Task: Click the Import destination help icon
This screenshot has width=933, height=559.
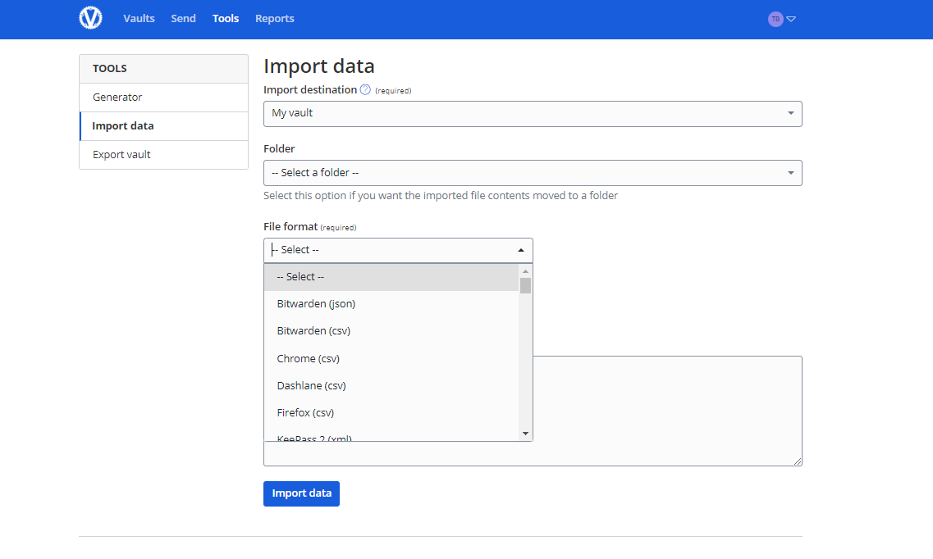Action: pos(365,89)
